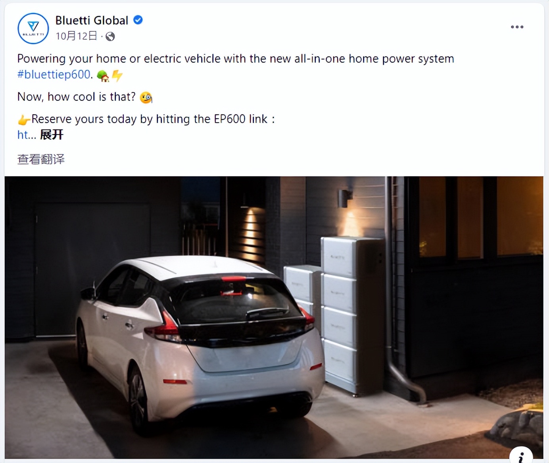Click the pointing hand emoji before Reserve
The width and height of the screenshot is (549, 463).
24,120
